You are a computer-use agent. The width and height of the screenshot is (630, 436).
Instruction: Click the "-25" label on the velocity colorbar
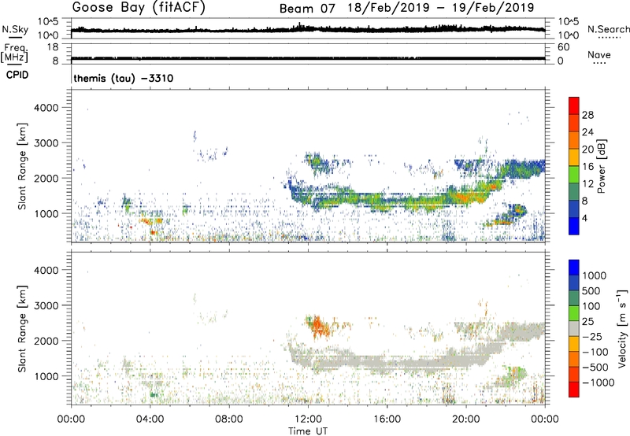click(x=591, y=337)
